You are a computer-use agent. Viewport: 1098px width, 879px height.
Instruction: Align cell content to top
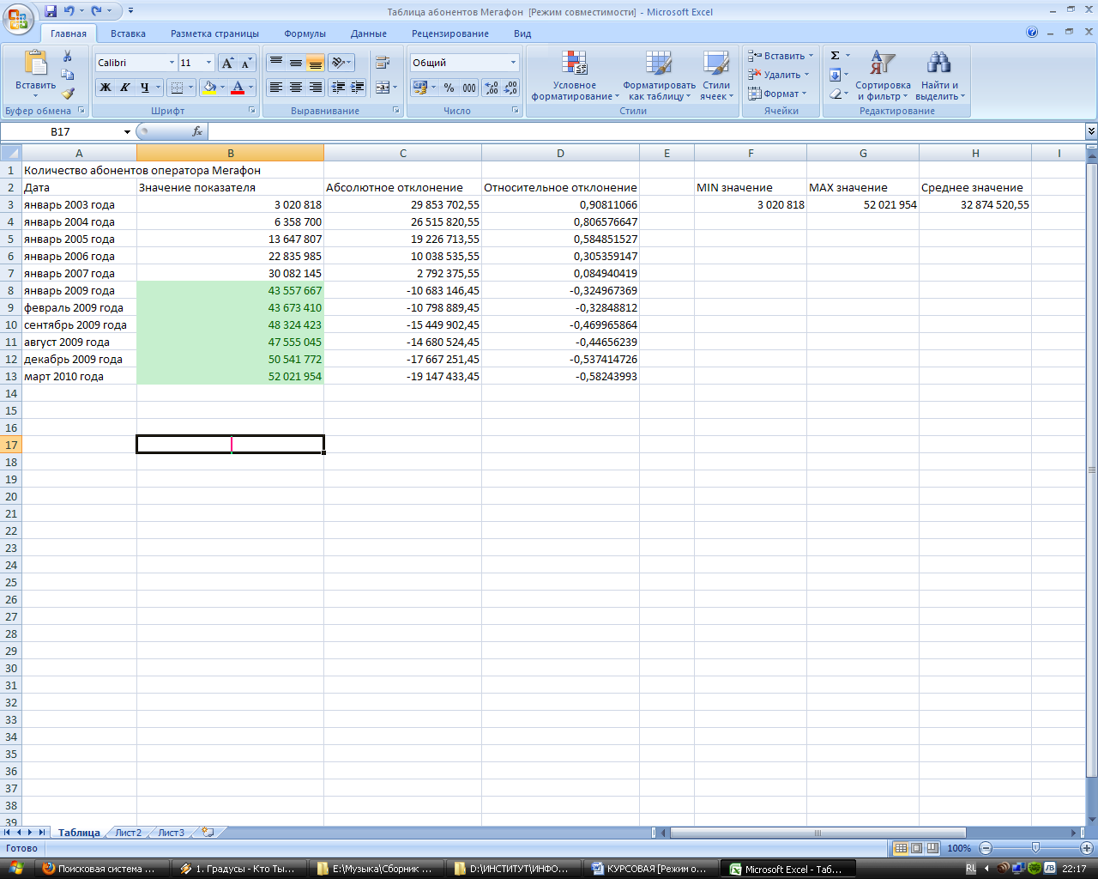pos(276,63)
